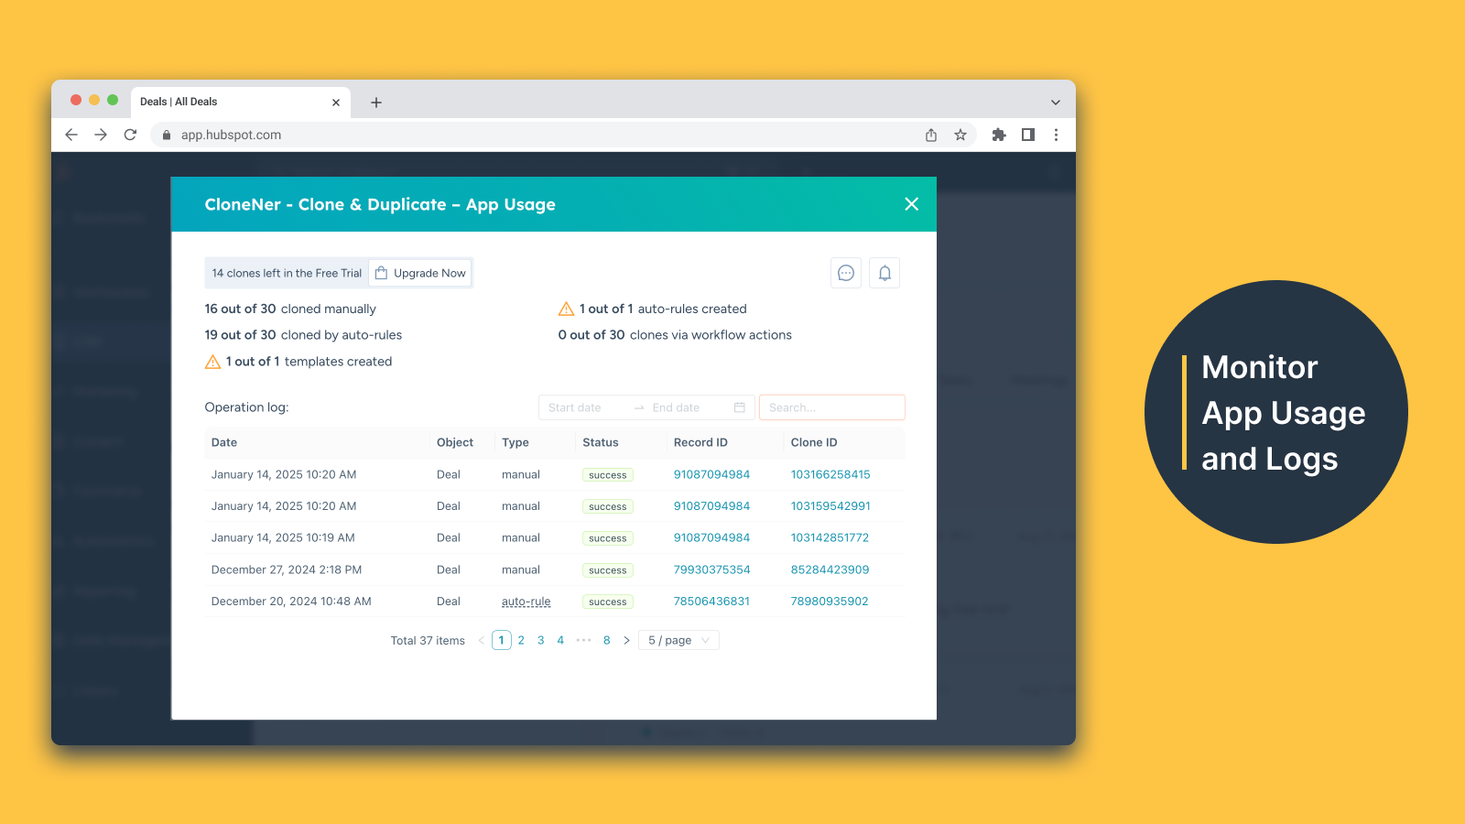This screenshot has width=1465, height=824.
Task: Open Record ID in 103166258415 clone row
Action: (711, 474)
